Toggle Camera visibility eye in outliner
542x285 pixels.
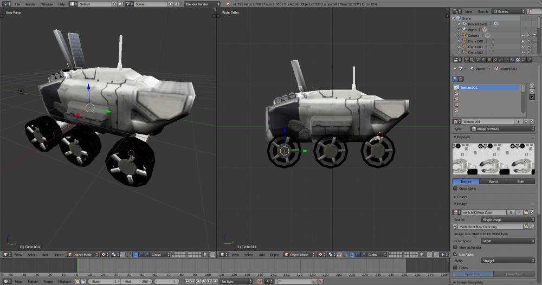point(523,35)
